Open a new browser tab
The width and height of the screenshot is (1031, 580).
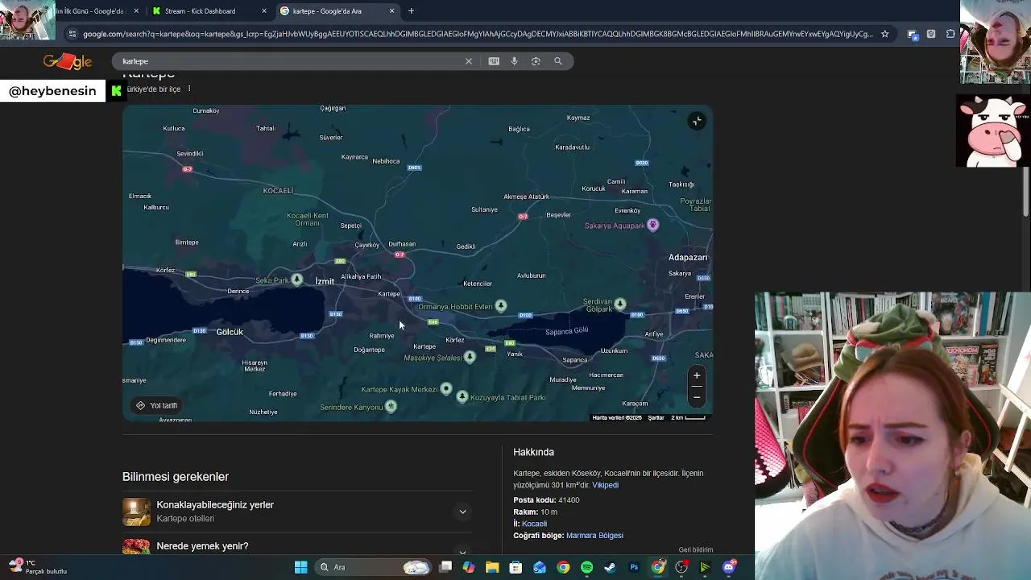point(411,11)
